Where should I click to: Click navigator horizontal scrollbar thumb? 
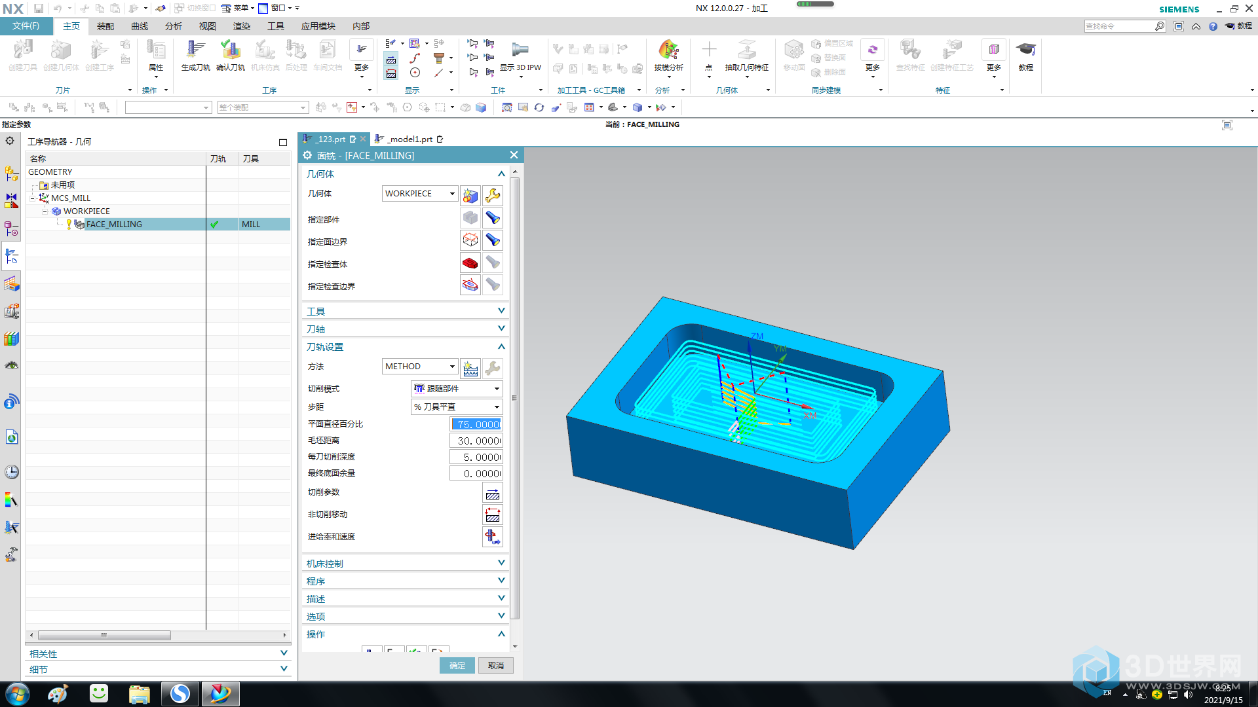(104, 635)
